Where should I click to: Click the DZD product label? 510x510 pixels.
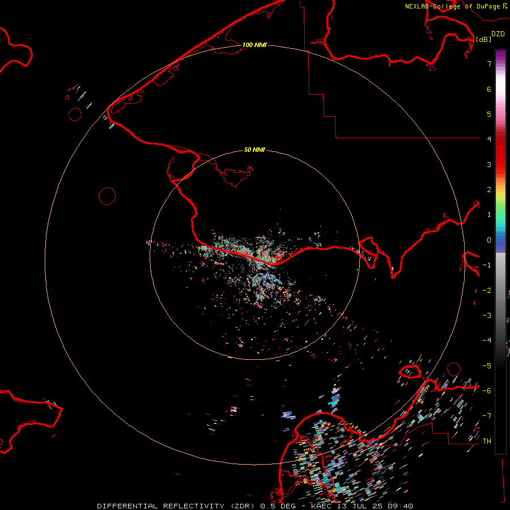[x=498, y=34]
